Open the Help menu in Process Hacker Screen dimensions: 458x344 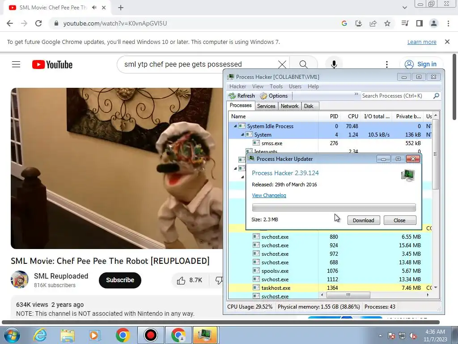(313, 86)
